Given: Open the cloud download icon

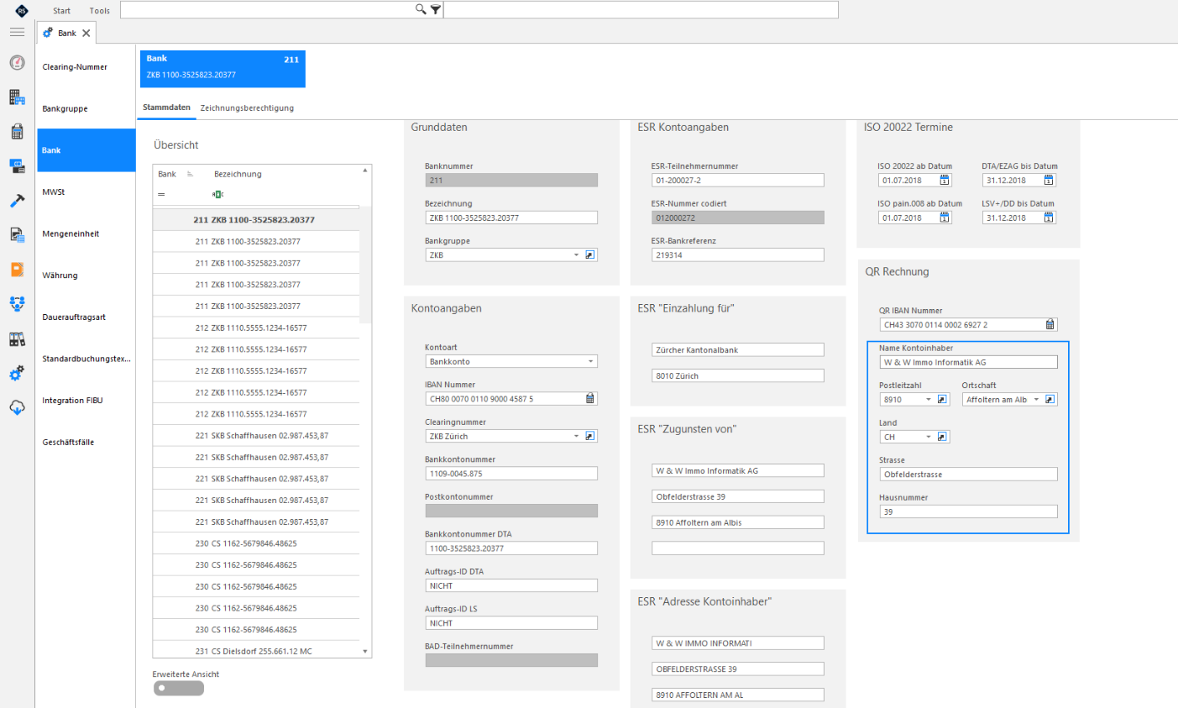Looking at the screenshot, I should click(17, 407).
